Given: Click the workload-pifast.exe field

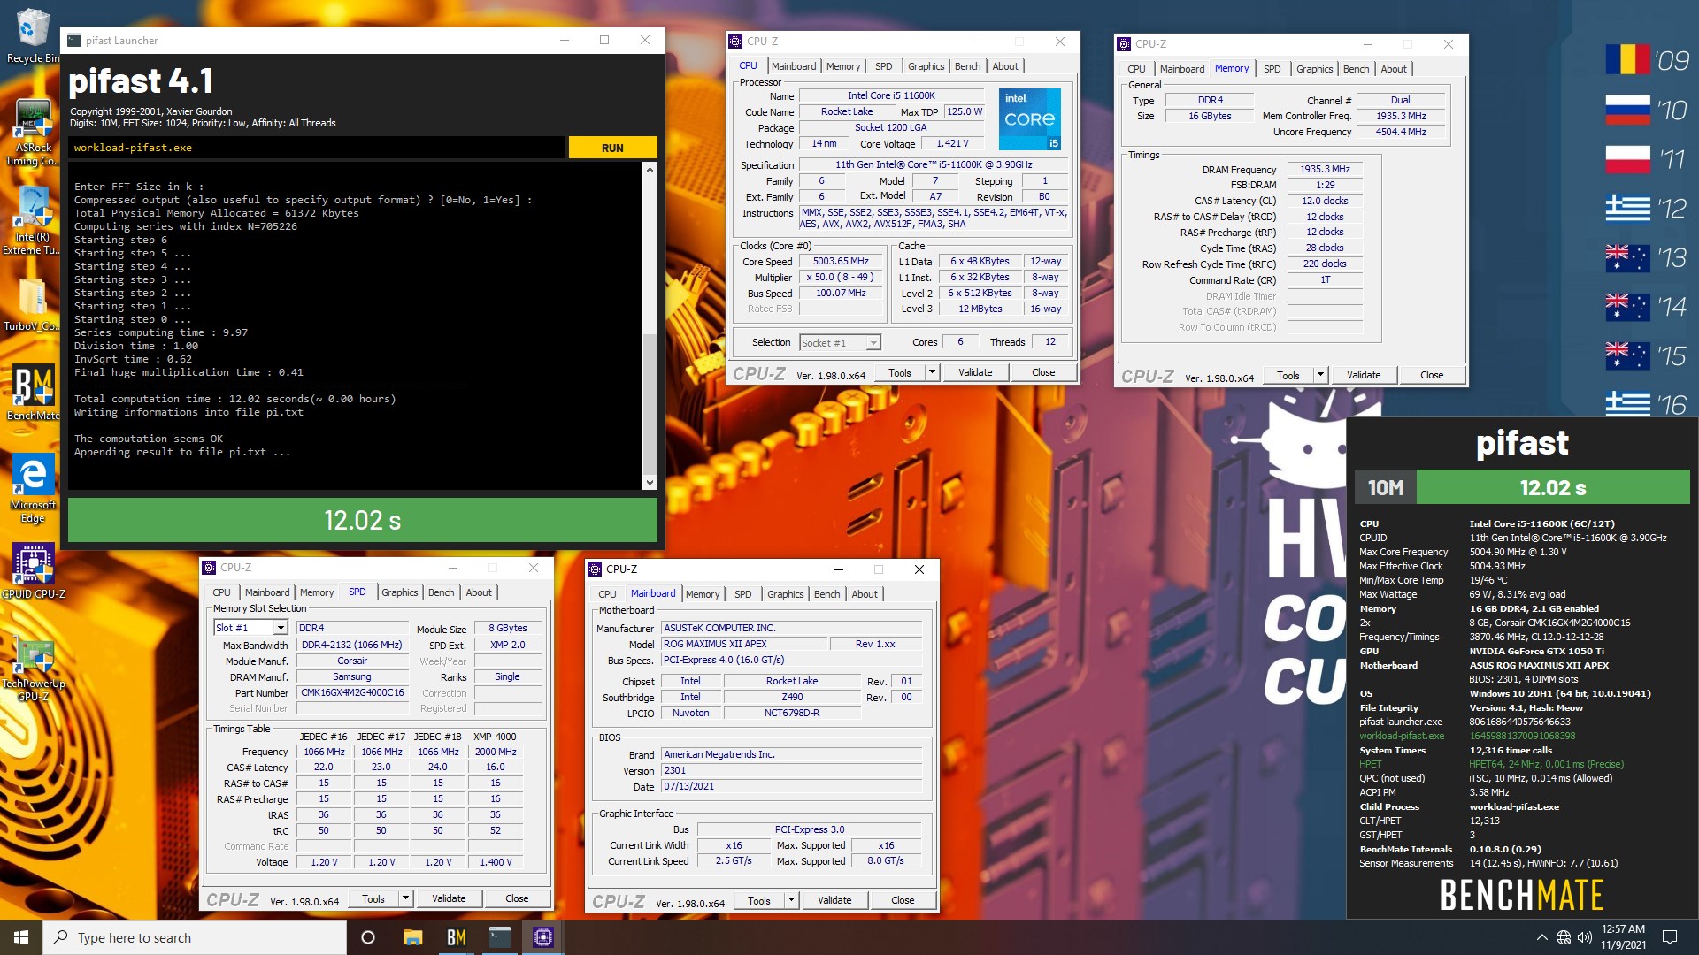Looking at the screenshot, I should [317, 148].
